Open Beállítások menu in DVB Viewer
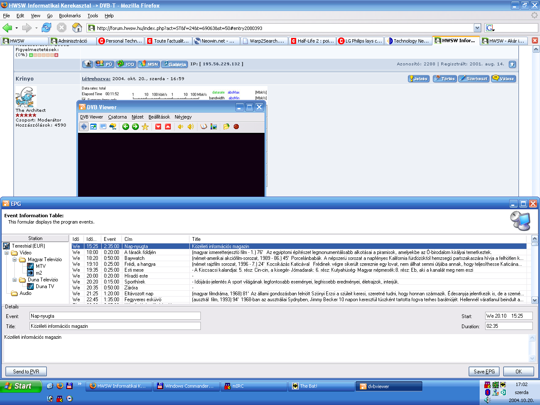Image resolution: width=540 pixels, height=405 pixels. [159, 117]
